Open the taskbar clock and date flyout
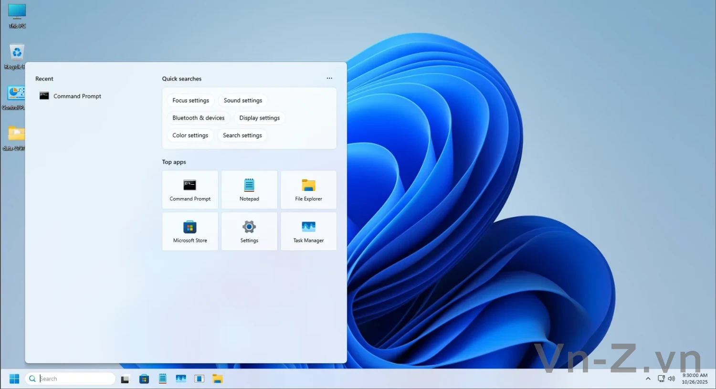716x389 pixels. (695, 378)
